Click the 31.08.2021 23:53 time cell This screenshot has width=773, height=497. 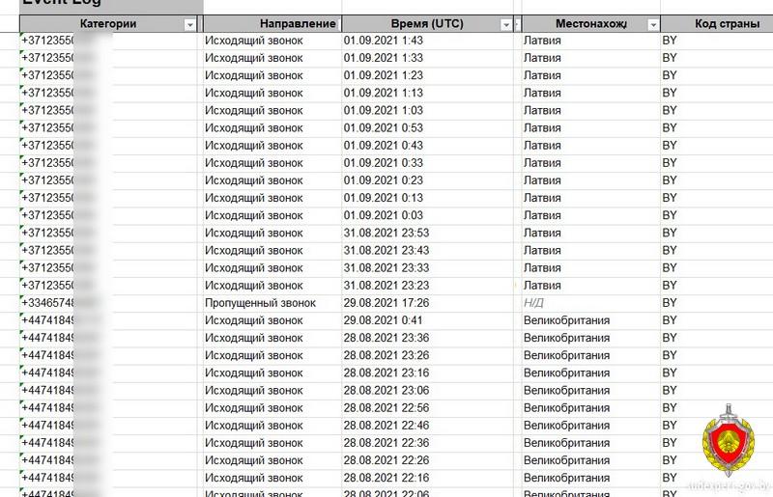[x=386, y=233]
